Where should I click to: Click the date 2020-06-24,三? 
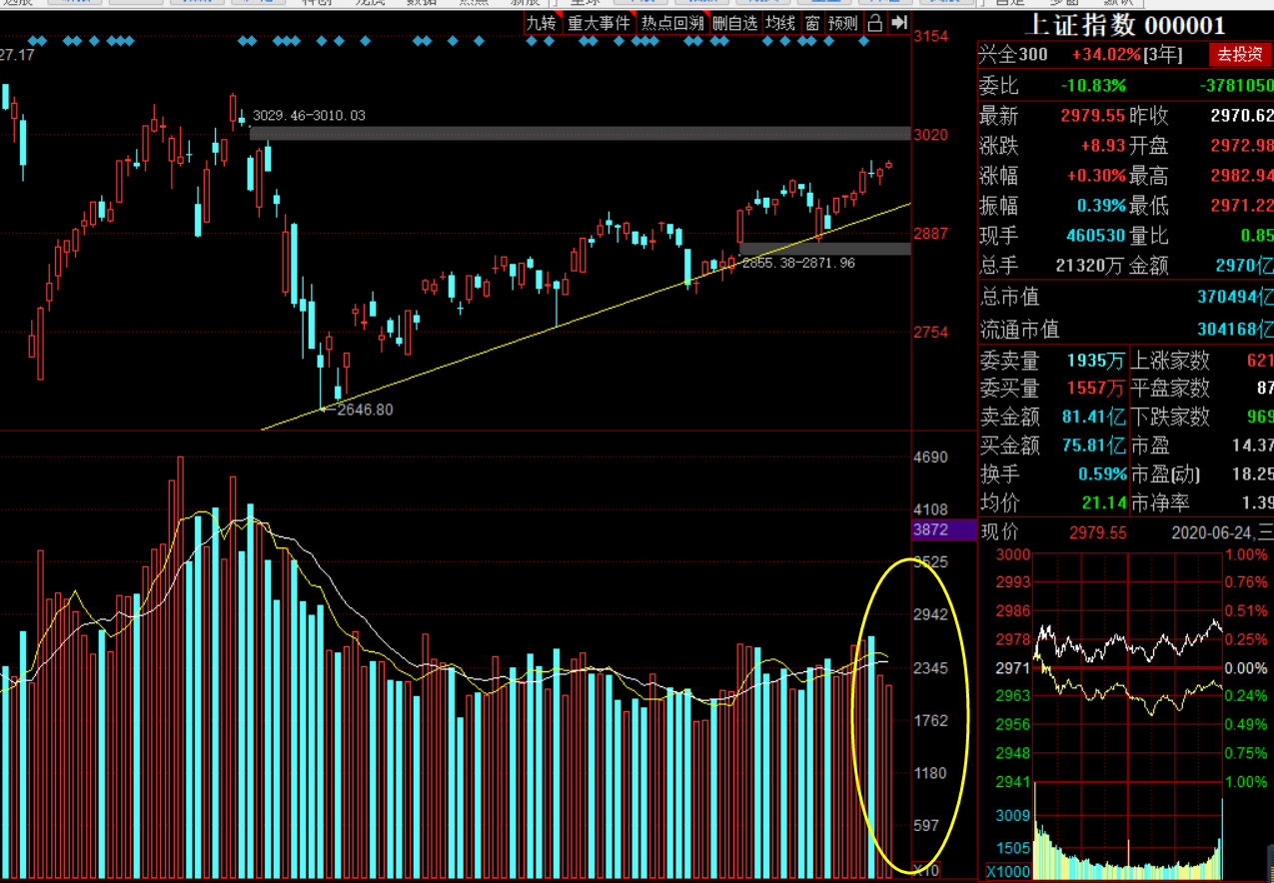coord(1222,532)
